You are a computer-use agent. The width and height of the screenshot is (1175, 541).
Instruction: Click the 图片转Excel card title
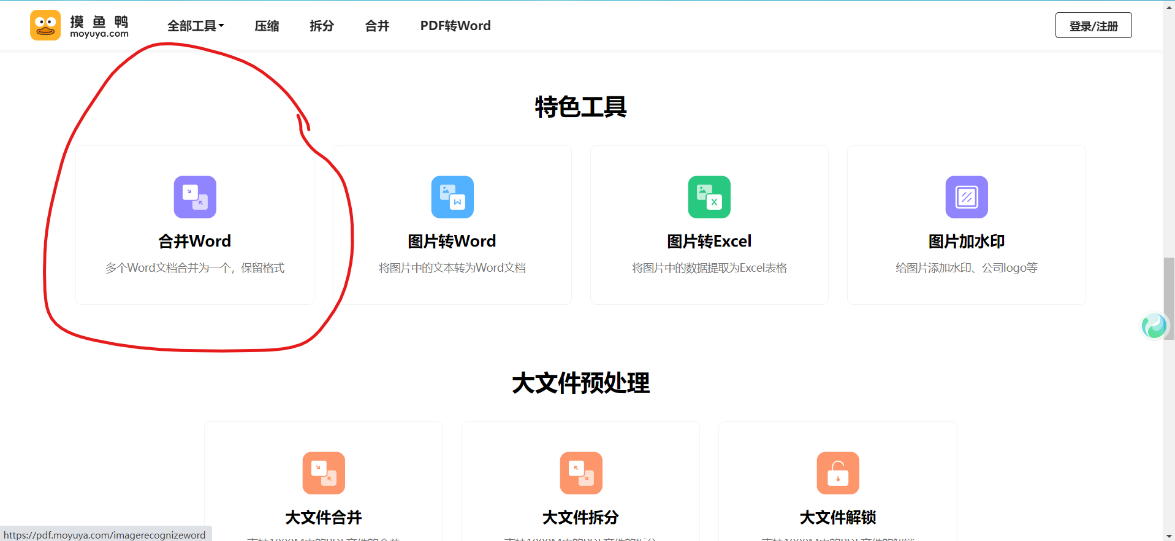click(x=709, y=241)
